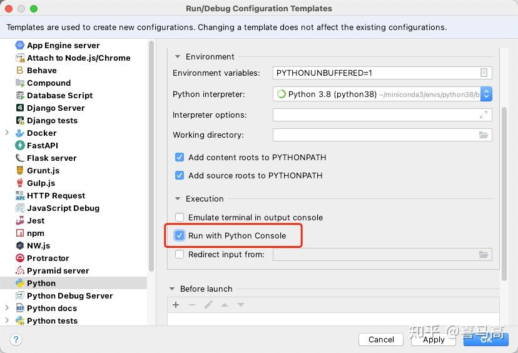
Task: Click the Flask server icon
Action: pos(20,158)
